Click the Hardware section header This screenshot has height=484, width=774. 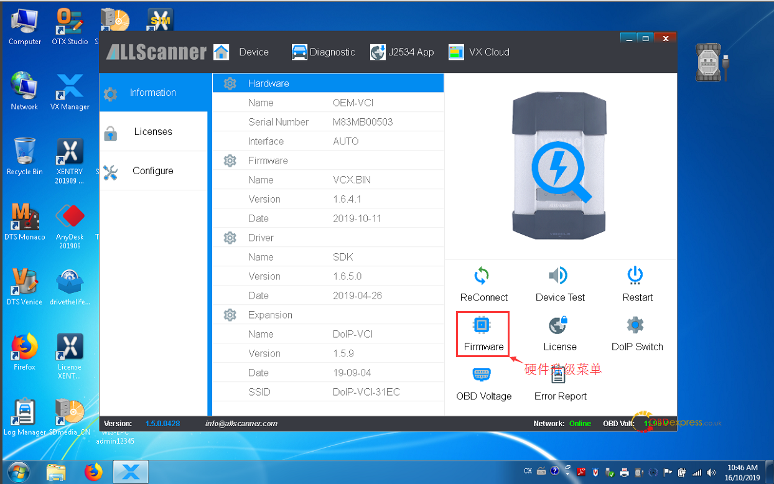[x=268, y=83]
